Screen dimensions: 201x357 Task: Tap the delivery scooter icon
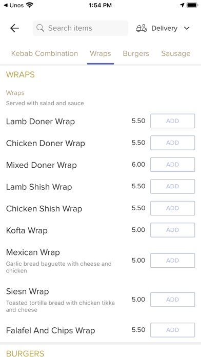point(142,28)
